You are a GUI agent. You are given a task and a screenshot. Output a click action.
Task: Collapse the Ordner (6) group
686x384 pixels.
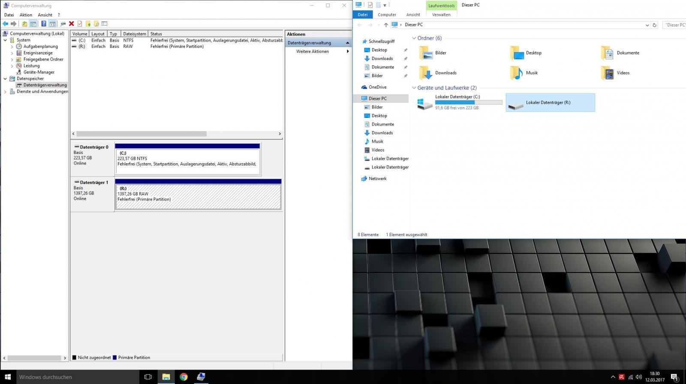[414, 38]
